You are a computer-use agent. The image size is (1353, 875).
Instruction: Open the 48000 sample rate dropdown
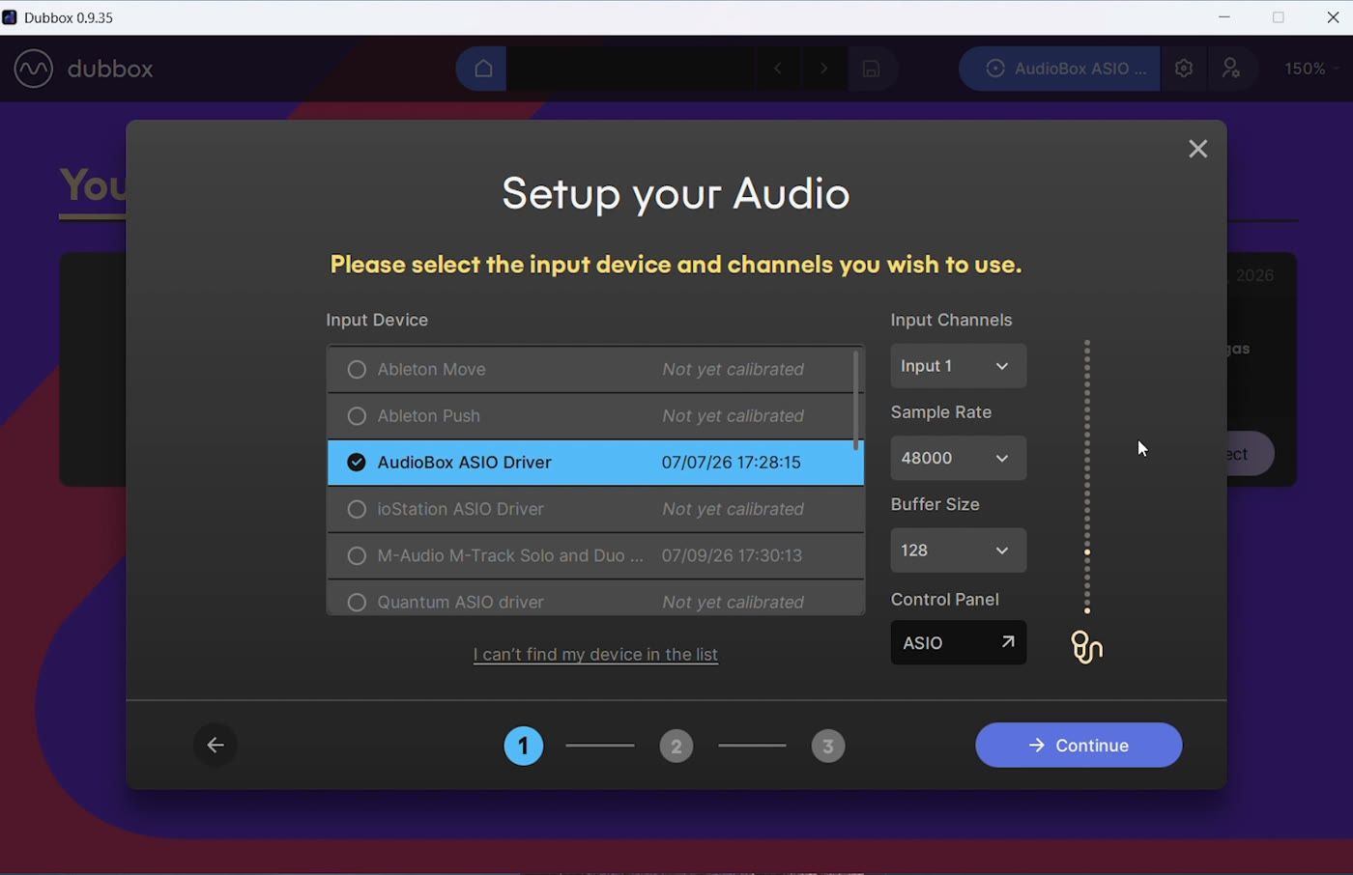(958, 458)
